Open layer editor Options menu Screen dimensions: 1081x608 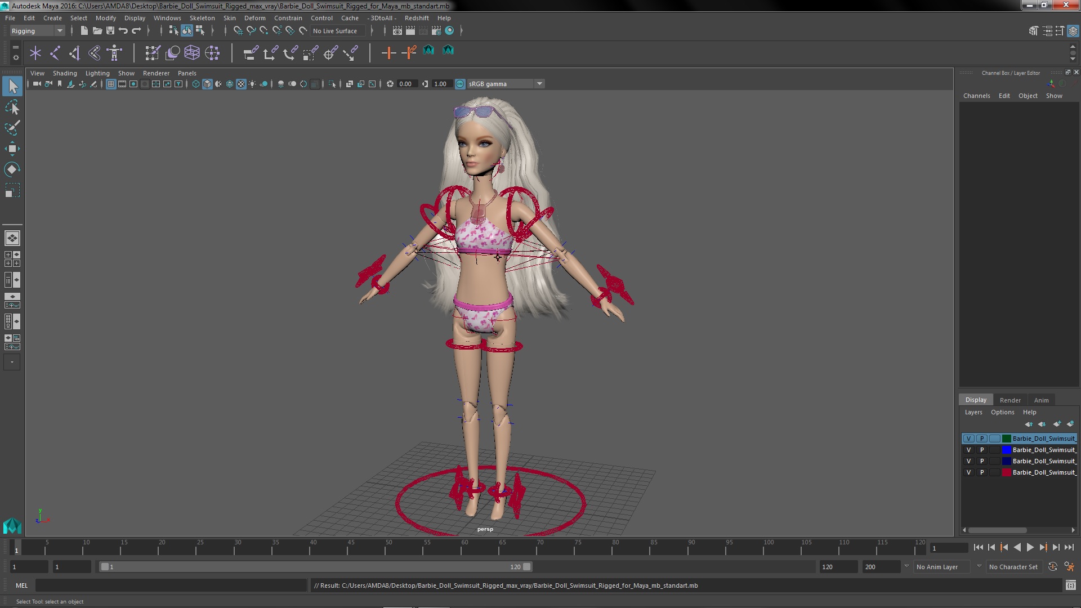[x=1002, y=412]
